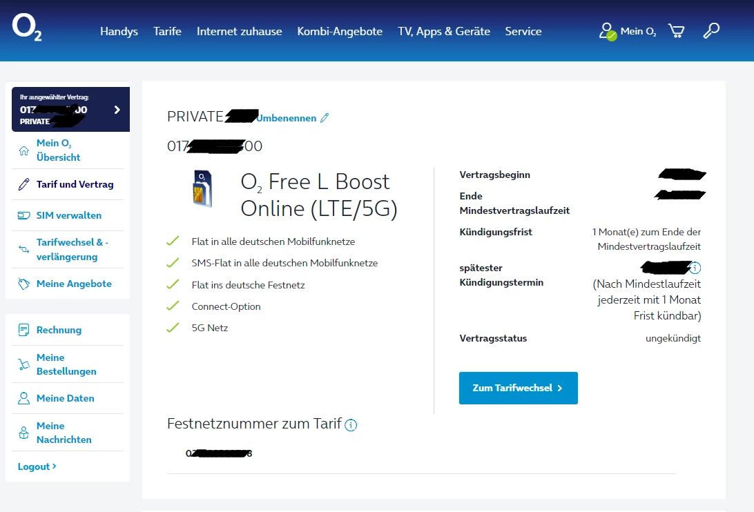Click the 'Festnetznummer zum Tarif' heading
Image resolution: width=754 pixels, height=512 pixels.
point(254,424)
